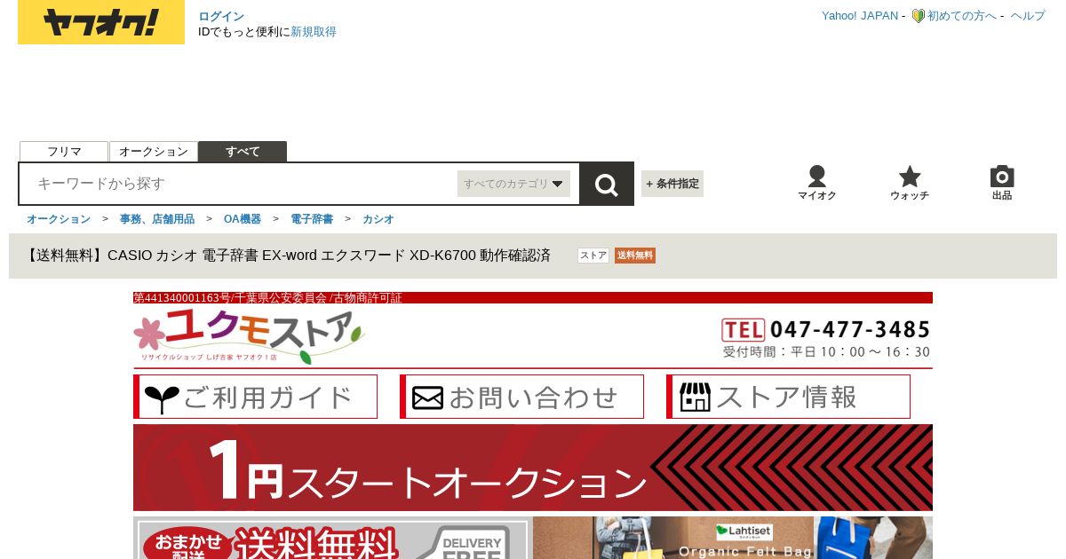Select the すべて tab
The height and width of the screenshot is (559, 1066).
coord(243,152)
